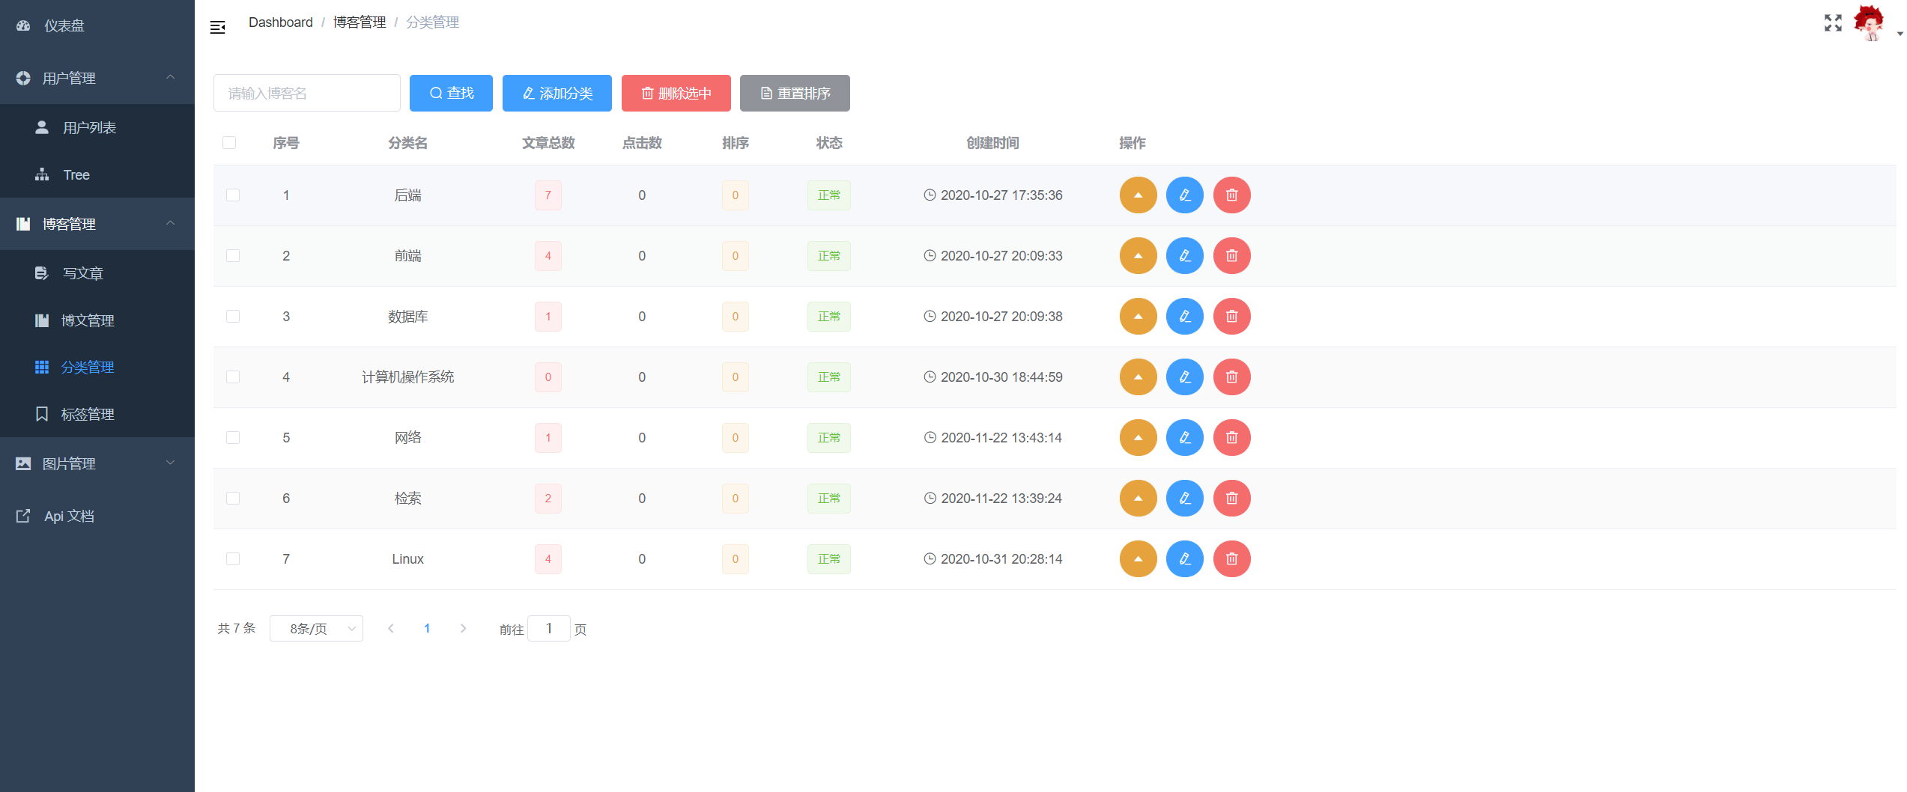This screenshot has width=1907, height=792.
Task: Collapse the 博客管理 menu section
Action: coord(97,224)
